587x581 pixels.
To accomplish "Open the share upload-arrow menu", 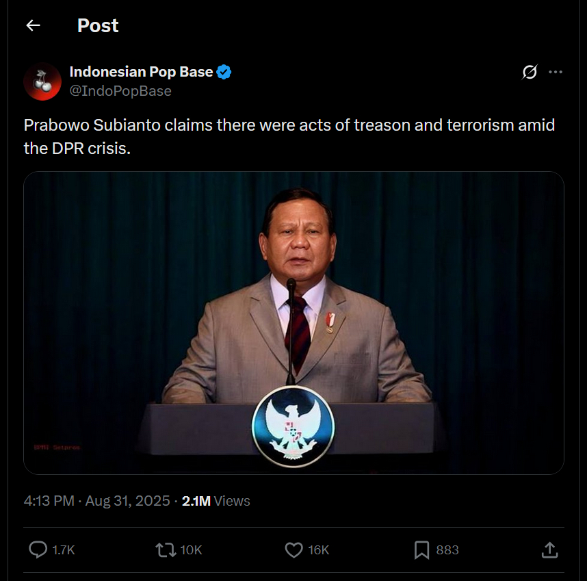I will coord(549,550).
